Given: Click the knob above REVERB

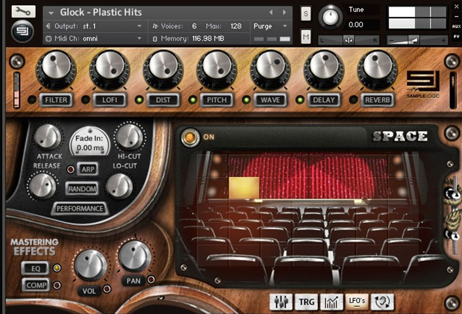Looking at the screenshot, I should (x=377, y=68).
